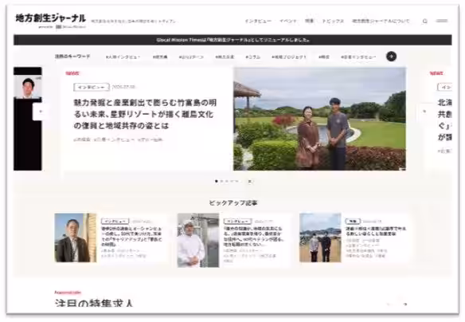This screenshot has height=322, width=465.
Task: Select the #地域プロジェクト keyword tag
Action: coord(289,57)
